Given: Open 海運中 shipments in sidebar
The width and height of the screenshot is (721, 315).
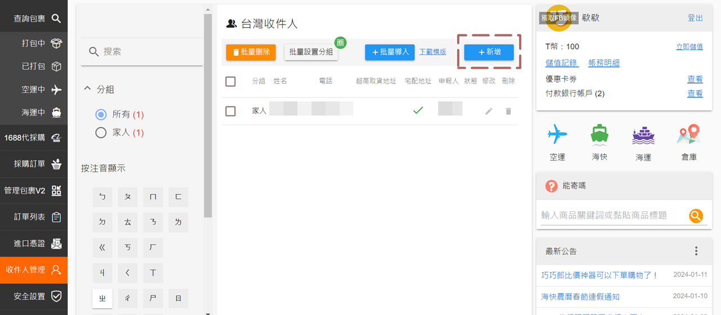Looking at the screenshot, I should click(34, 112).
